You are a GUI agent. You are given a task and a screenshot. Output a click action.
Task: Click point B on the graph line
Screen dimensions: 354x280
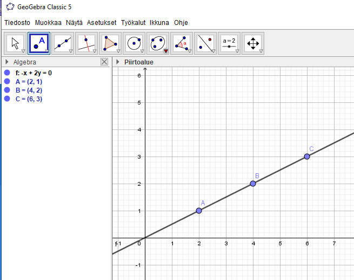pos(253,184)
